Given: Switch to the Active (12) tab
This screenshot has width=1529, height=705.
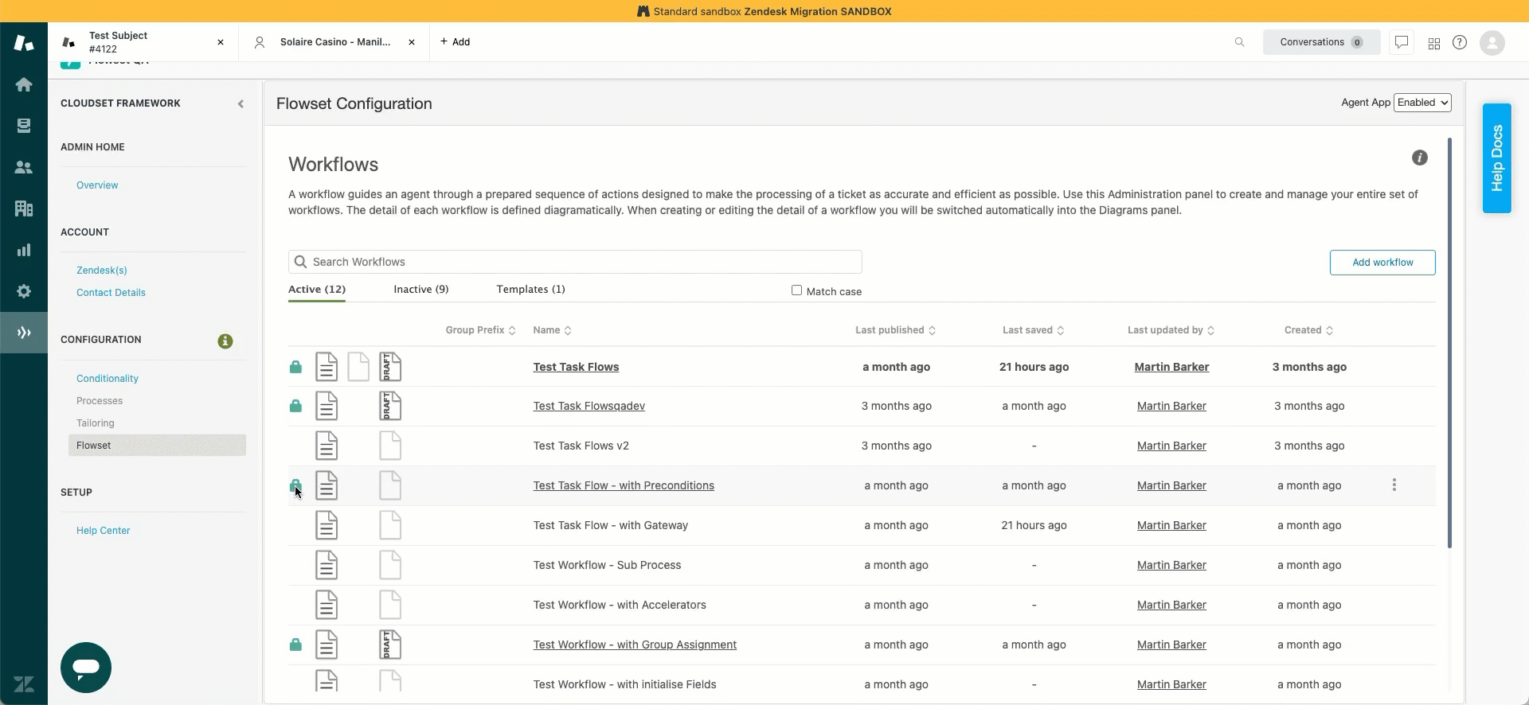Looking at the screenshot, I should click(317, 290).
